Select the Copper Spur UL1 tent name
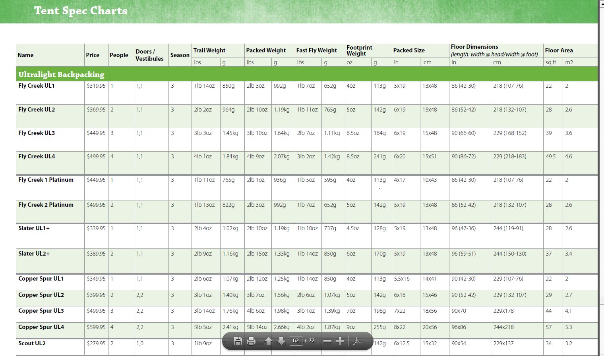The height and width of the screenshot is (356, 604). 41,279
